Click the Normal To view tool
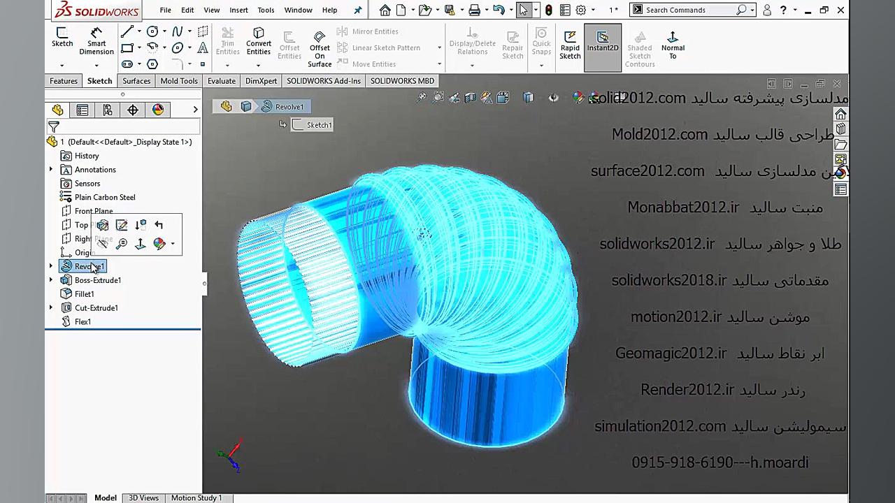The image size is (895, 503). (673, 45)
